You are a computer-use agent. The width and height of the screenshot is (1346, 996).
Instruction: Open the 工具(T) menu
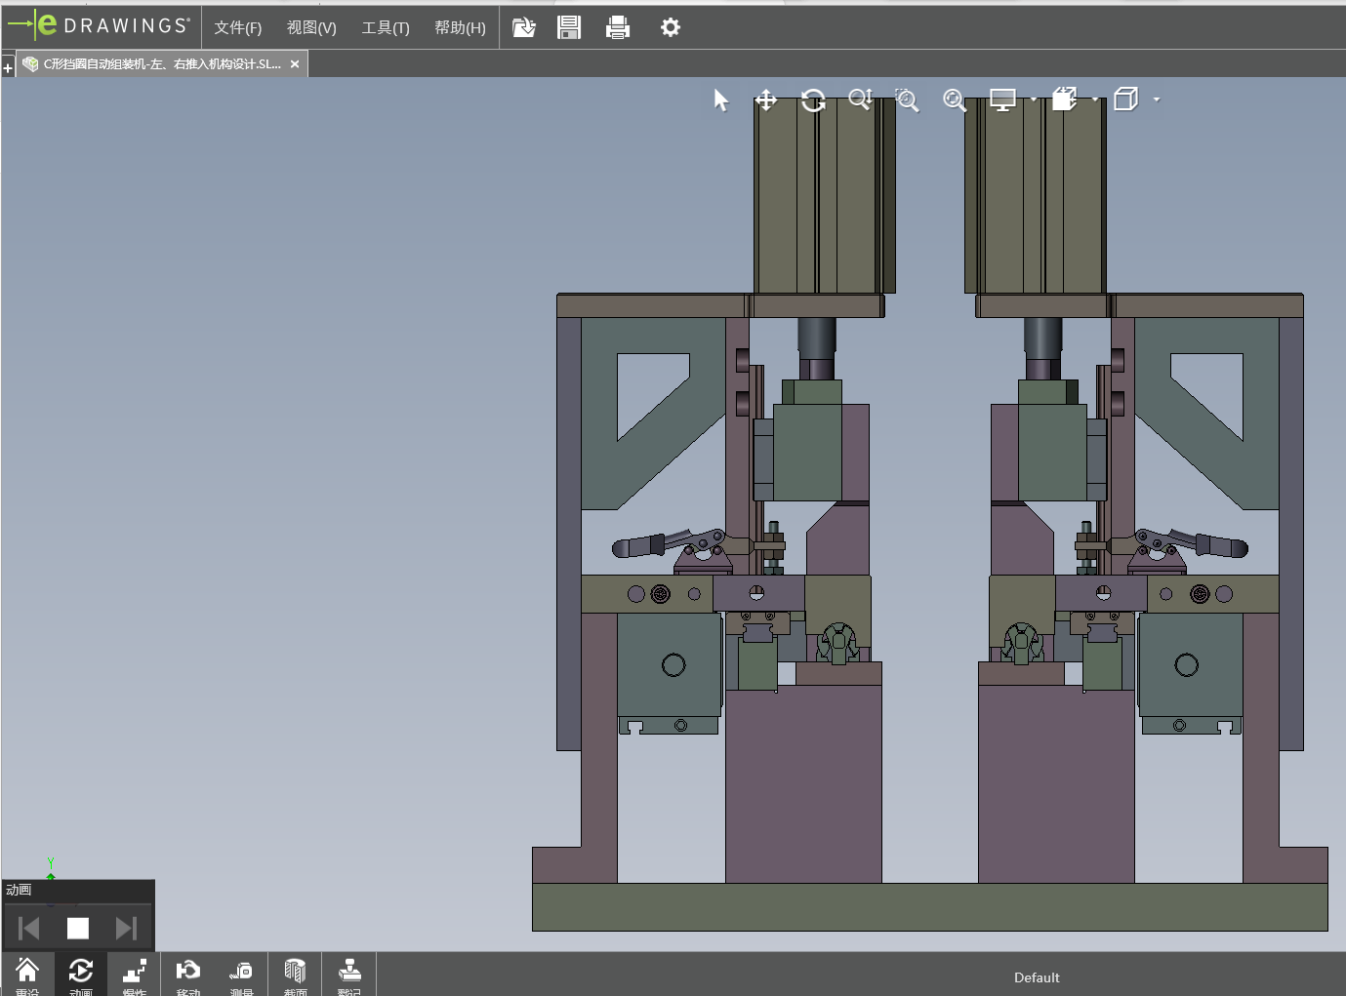coord(386,27)
